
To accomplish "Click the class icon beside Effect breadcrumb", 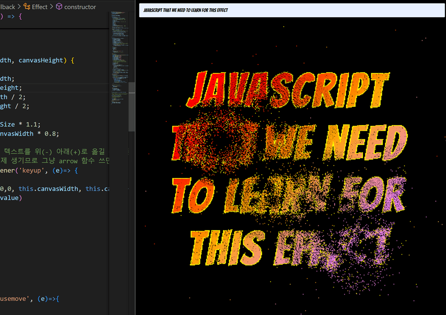I will click(27, 7).
